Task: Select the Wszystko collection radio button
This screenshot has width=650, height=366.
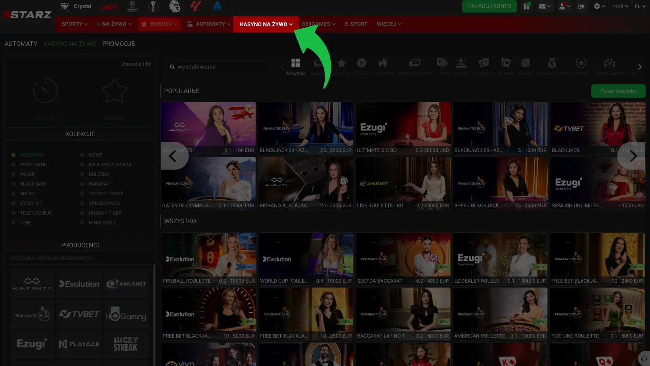Action: click(x=13, y=155)
